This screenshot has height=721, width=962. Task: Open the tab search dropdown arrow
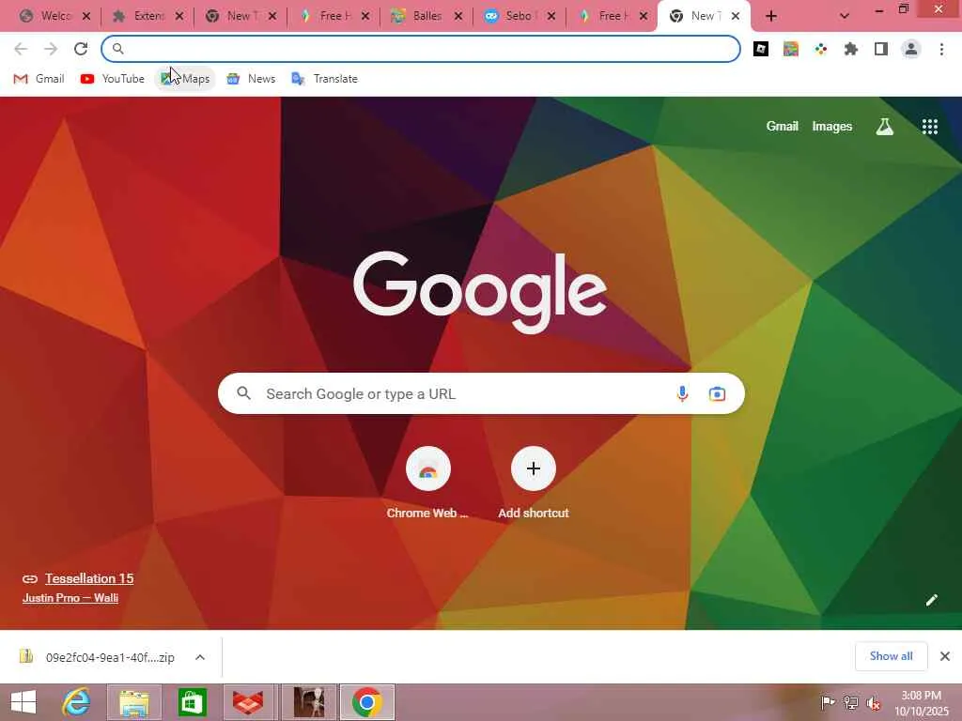(x=845, y=17)
